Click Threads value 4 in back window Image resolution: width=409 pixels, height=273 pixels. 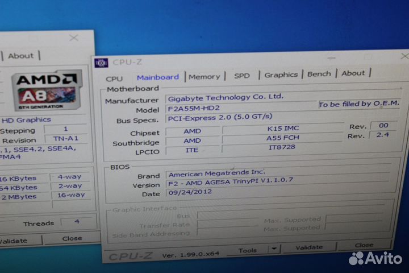(77, 222)
